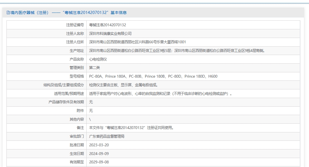Select the model list starting PC-80A
Screen dimensions: 309x167
click(x=153, y=76)
